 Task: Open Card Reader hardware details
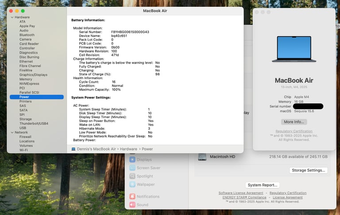(29, 44)
